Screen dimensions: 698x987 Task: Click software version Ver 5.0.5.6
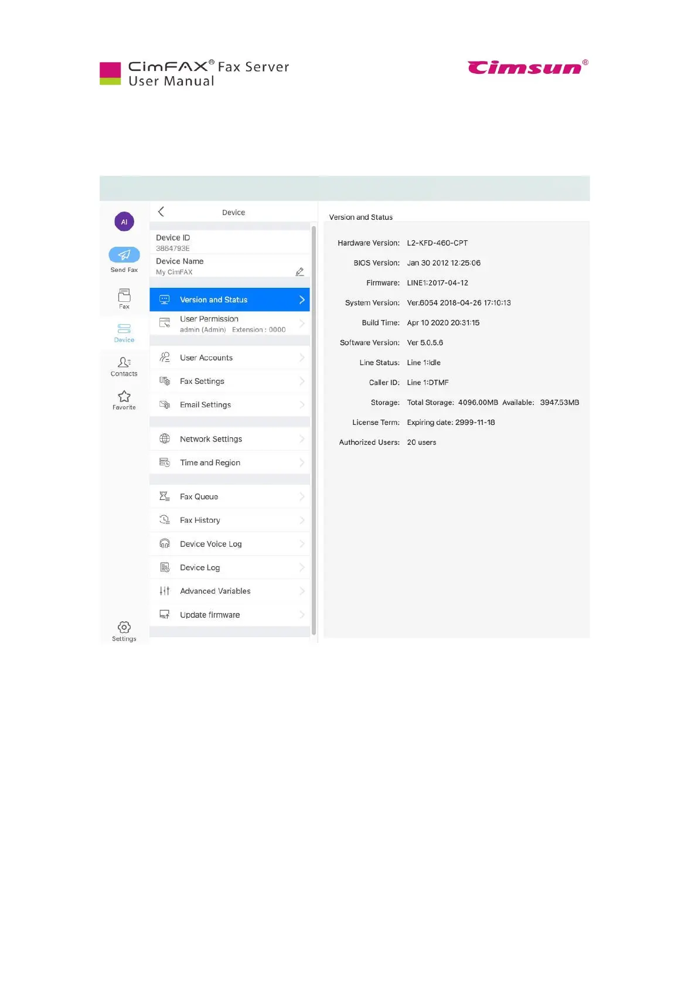pyautogui.click(x=425, y=342)
